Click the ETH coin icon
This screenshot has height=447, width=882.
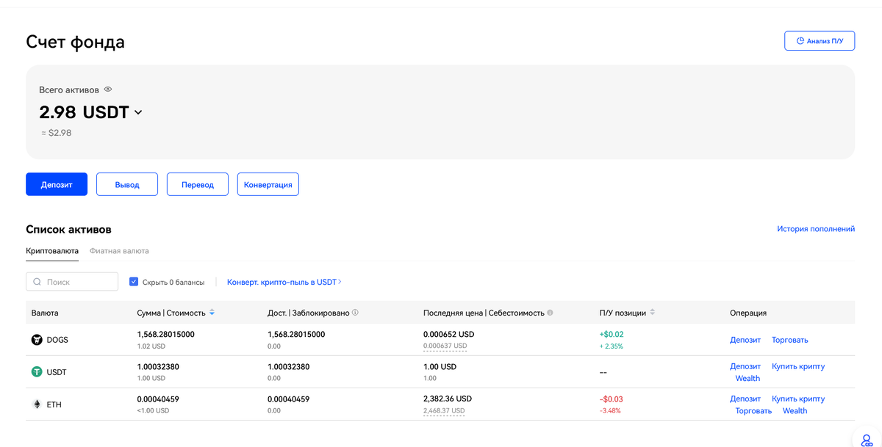(x=37, y=404)
